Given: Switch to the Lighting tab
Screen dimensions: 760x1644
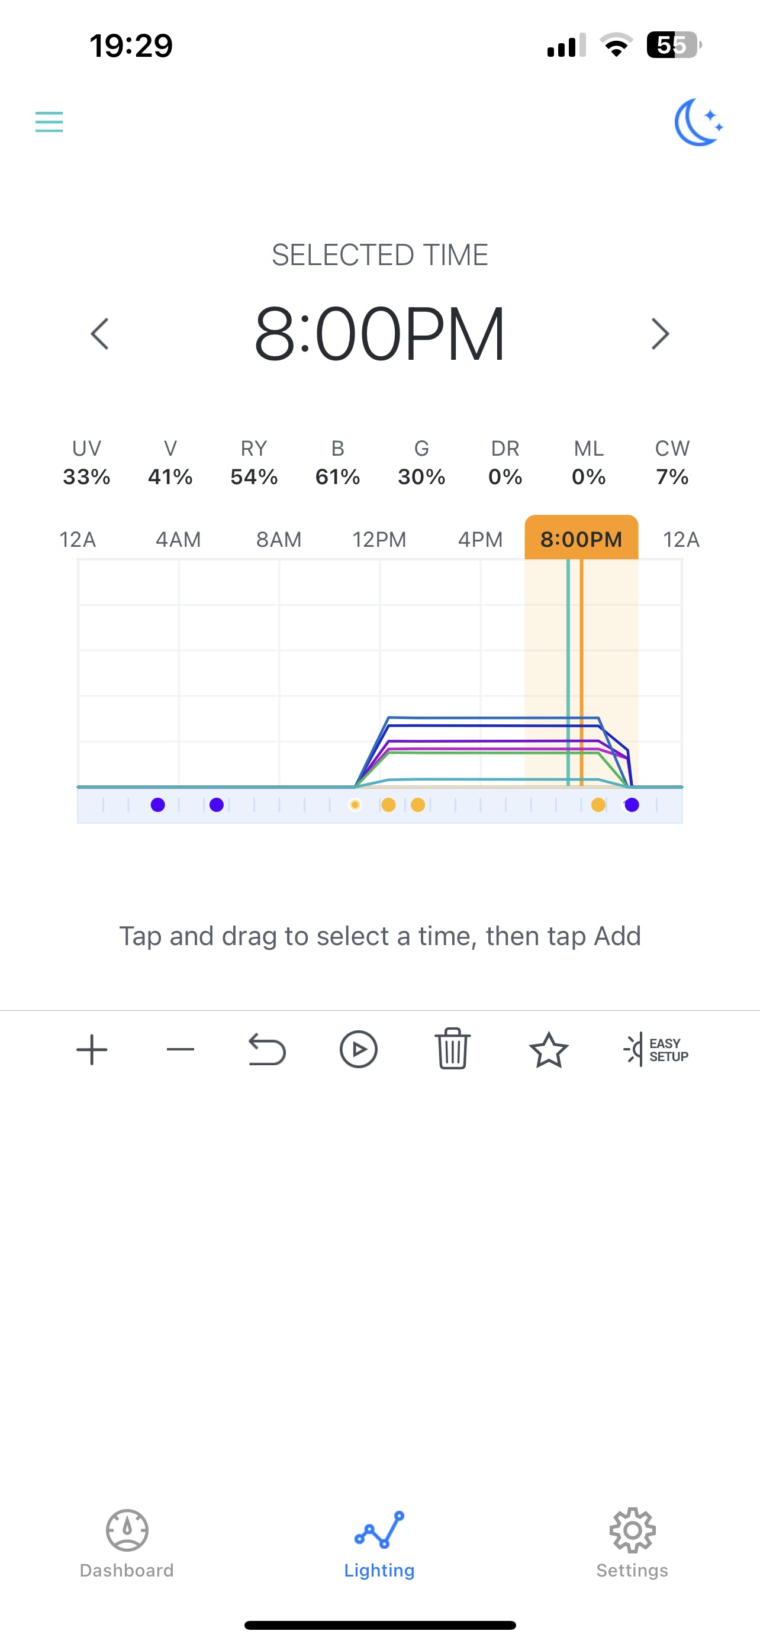Looking at the screenshot, I should click(x=379, y=1542).
